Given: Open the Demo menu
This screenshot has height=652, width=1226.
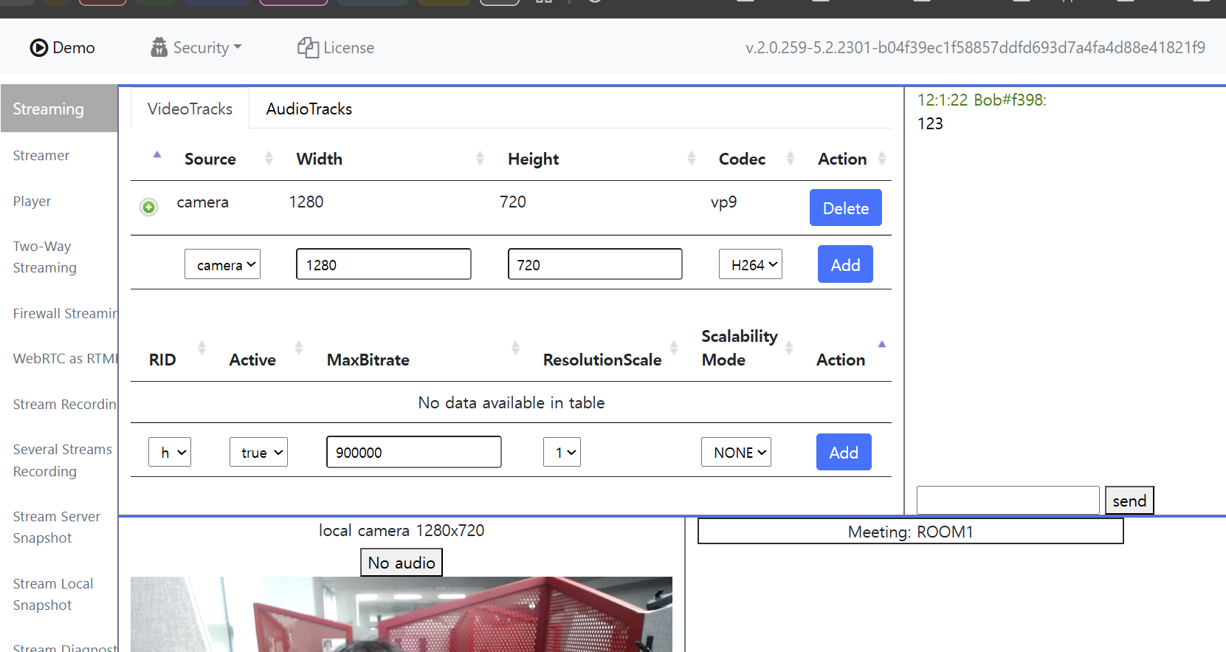Looking at the screenshot, I should pos(63,47).
